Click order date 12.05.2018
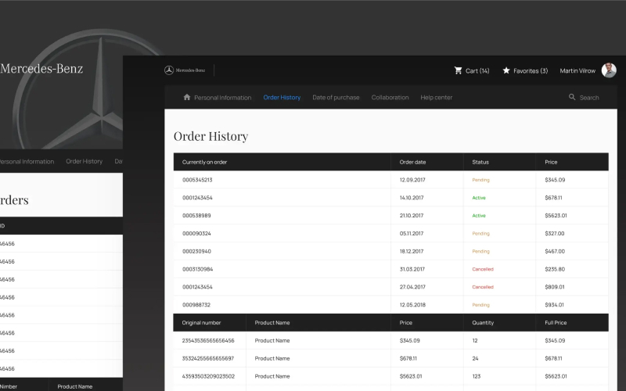The image size is (626, 391). coord(412,305)
